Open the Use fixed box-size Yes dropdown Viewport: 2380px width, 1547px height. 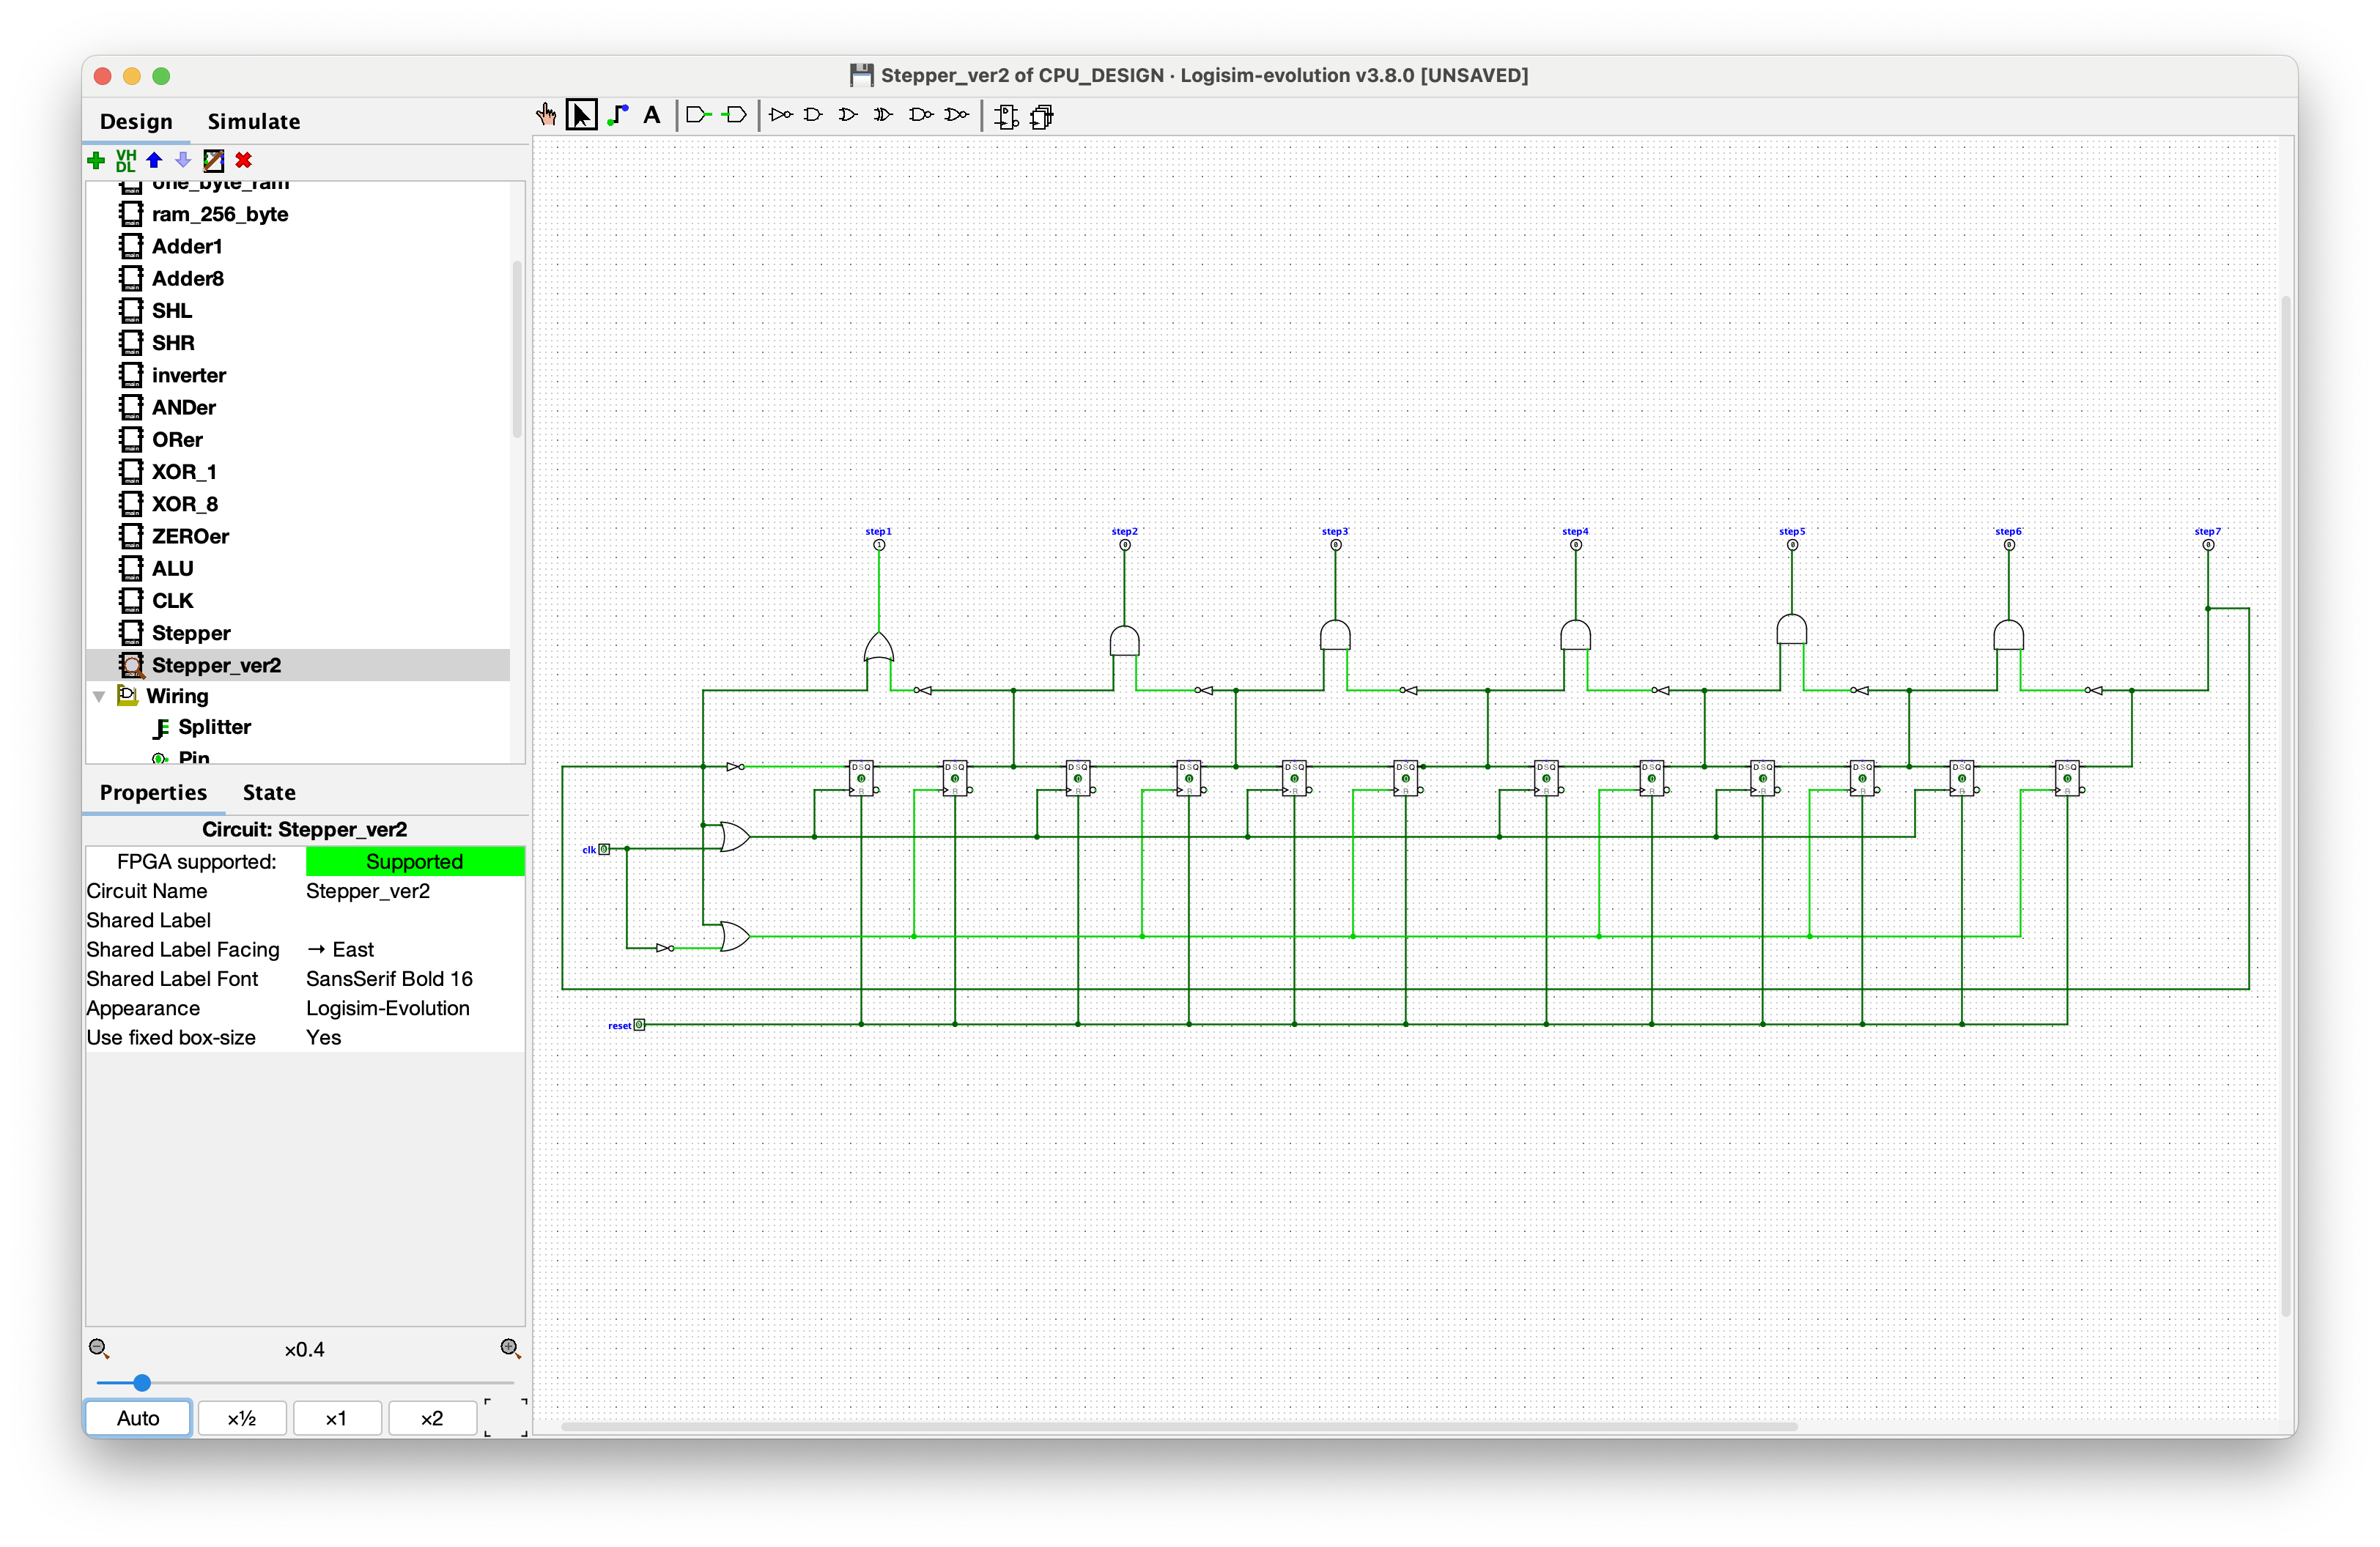[414, 1037]
